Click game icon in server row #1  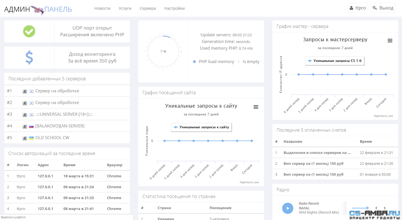25,91
